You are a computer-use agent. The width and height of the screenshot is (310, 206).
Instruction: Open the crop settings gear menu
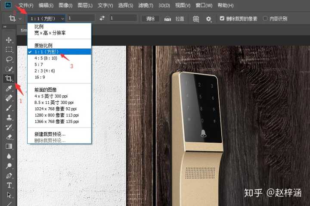click(x=209, y=19)
